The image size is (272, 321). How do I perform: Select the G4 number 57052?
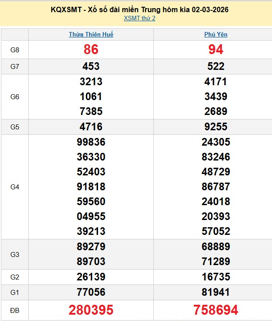[x=216, y=231]
